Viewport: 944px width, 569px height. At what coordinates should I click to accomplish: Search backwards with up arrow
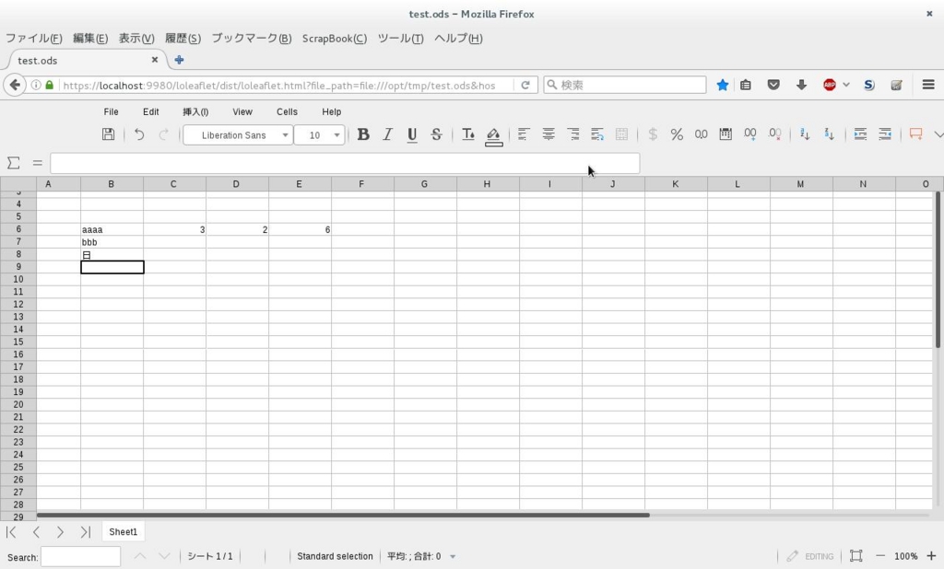(140, 556)
